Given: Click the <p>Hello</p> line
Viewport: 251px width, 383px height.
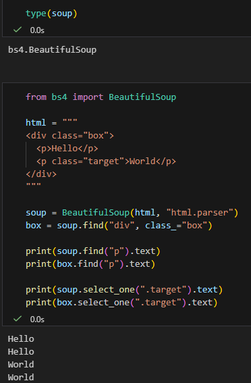Looking at the screenshot, I should click(67, 149).
